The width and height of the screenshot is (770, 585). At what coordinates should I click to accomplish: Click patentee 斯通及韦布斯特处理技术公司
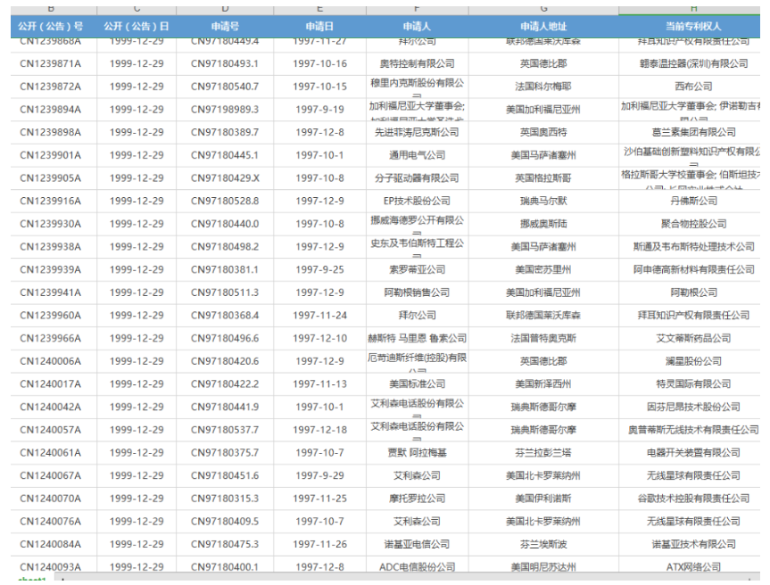click(693, 247)
